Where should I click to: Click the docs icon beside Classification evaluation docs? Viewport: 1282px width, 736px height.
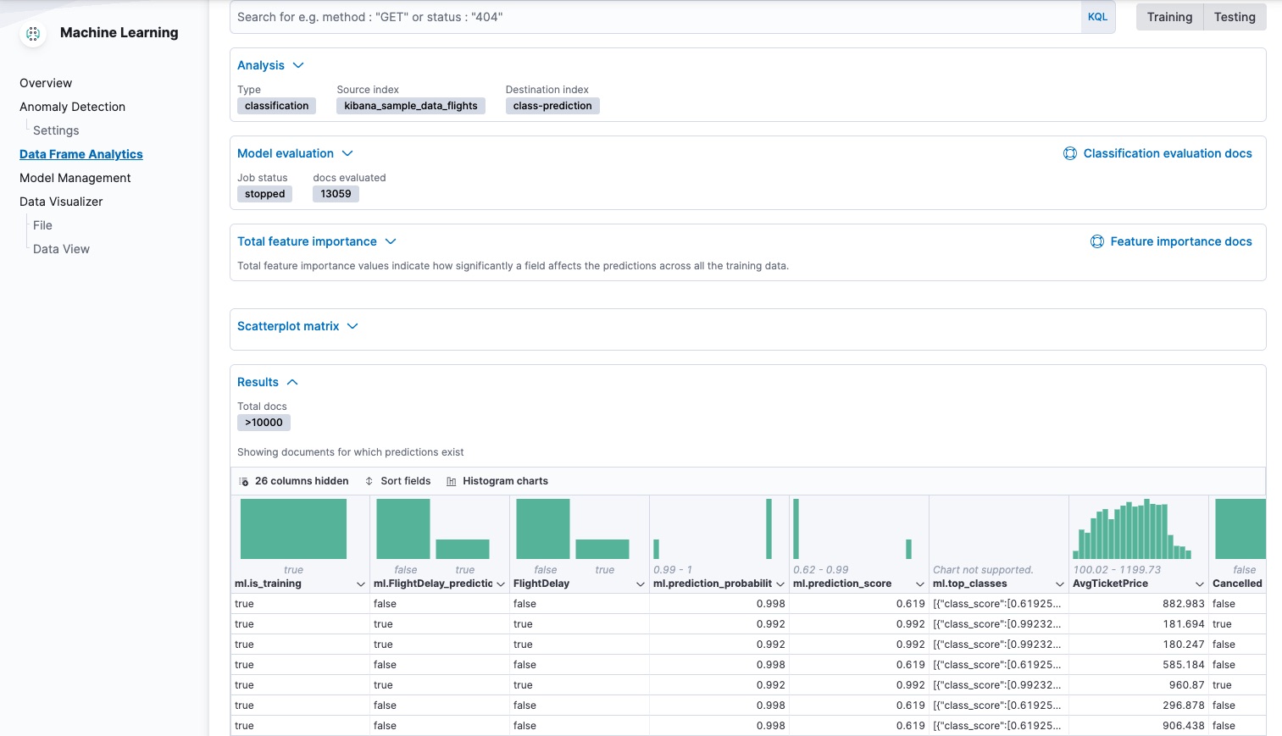[1069, 153]
